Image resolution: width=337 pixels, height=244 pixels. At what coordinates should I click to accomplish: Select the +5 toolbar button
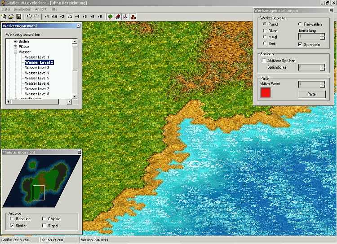pyautogui.click(x=84, y=17)
